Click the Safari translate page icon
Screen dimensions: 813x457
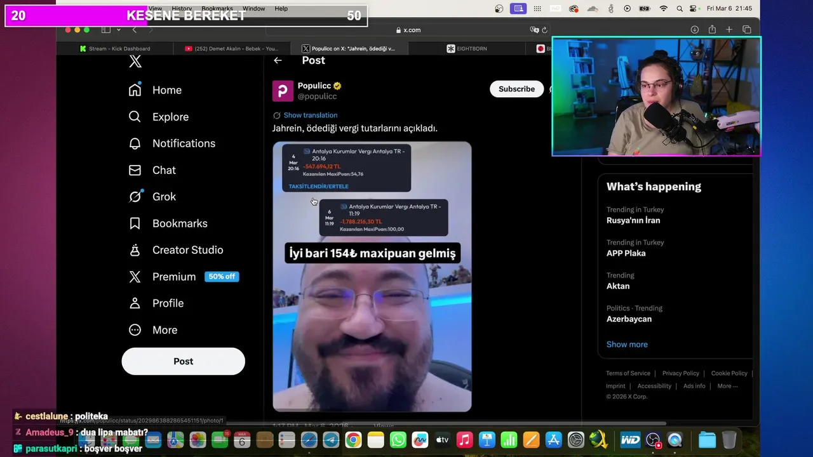tap(534, 30)
